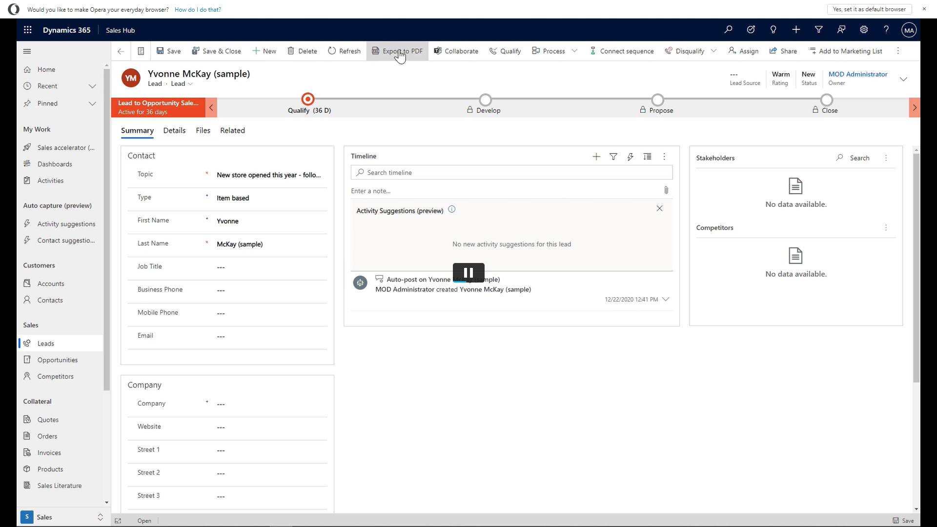Open Competitors more options ellipsis

pyautogui.click(x=886, y=228)
